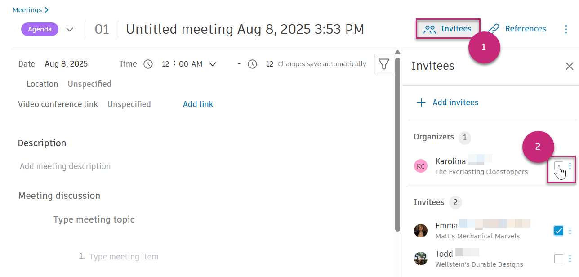
Task: Click Emma's profile avatar
Action: click(x=421, y=231)
